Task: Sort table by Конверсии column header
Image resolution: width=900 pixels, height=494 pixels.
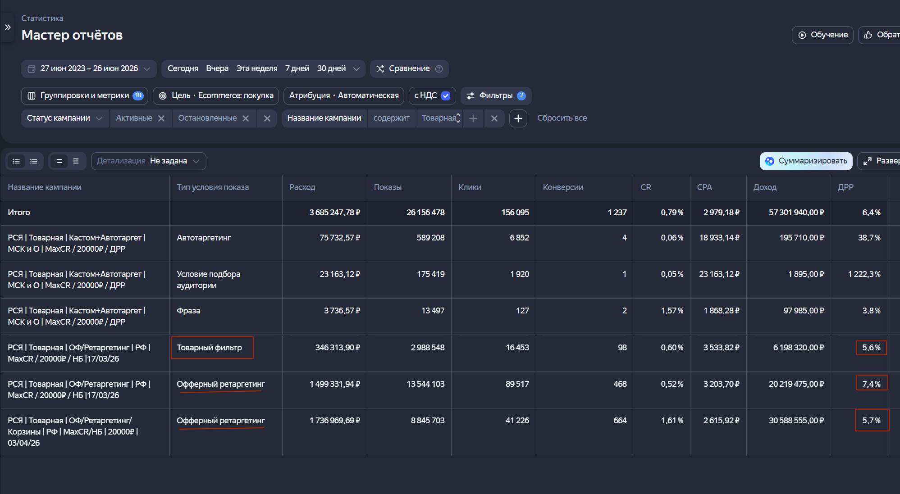Action: 563,187
